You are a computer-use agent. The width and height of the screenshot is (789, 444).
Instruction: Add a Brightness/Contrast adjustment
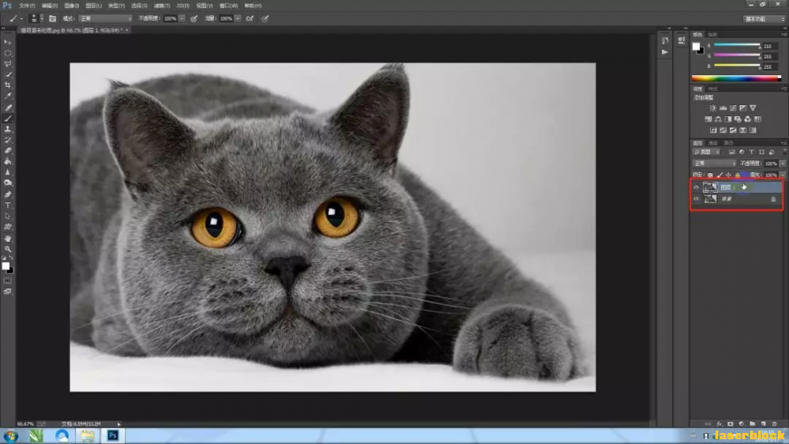pyautogui.click(x=712, y=107)
